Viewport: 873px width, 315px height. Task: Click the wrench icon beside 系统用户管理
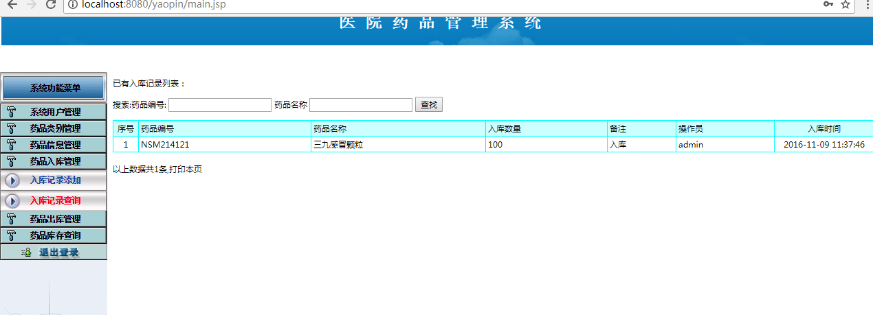coord(11,112)
